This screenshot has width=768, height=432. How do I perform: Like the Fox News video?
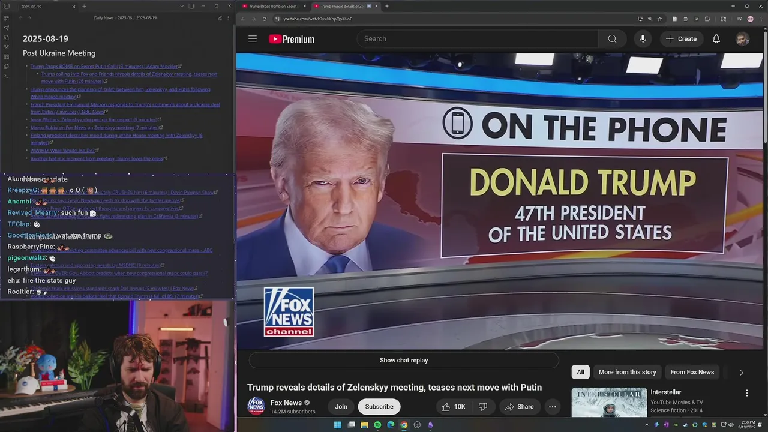(453, 407)
